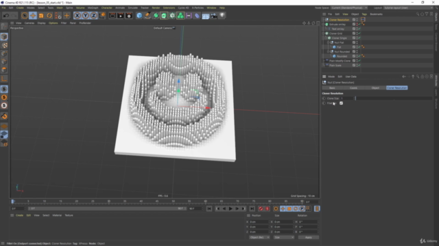Go to the start of animation
This screenshot has width=439, height=246.
pyautogui.click(x=209, y=208)
